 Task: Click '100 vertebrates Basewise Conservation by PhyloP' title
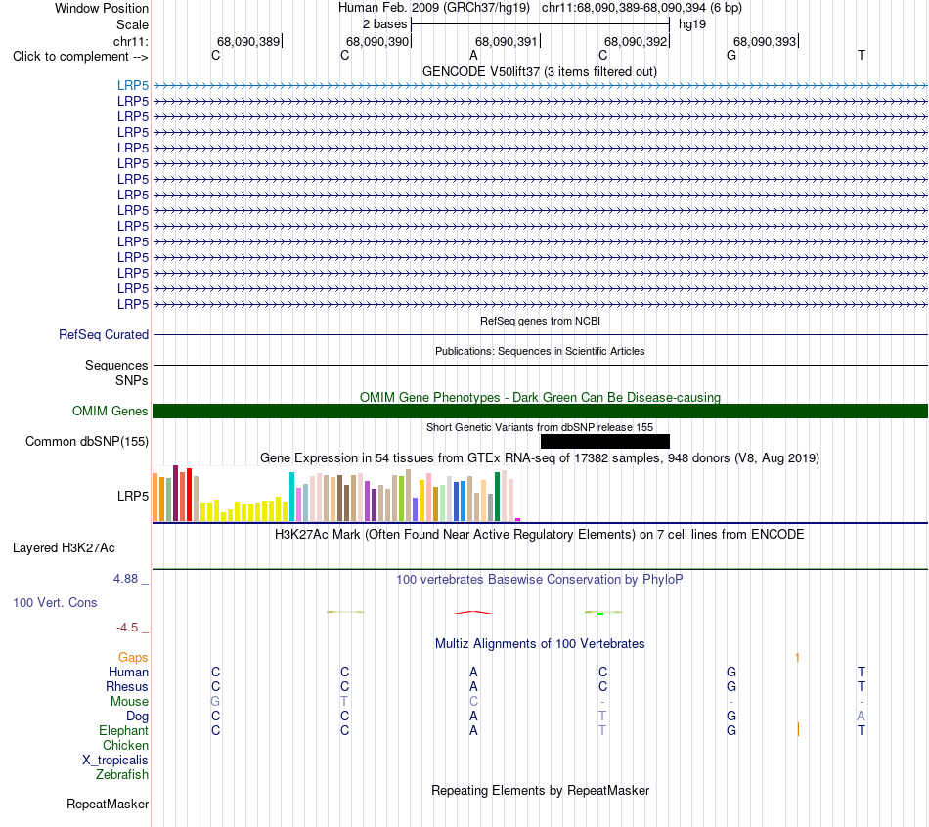[x=540, y=580]
